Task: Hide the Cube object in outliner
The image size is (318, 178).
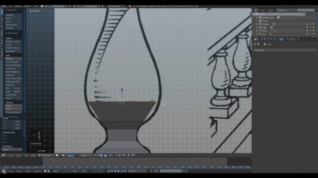Action: coord(307,28)
